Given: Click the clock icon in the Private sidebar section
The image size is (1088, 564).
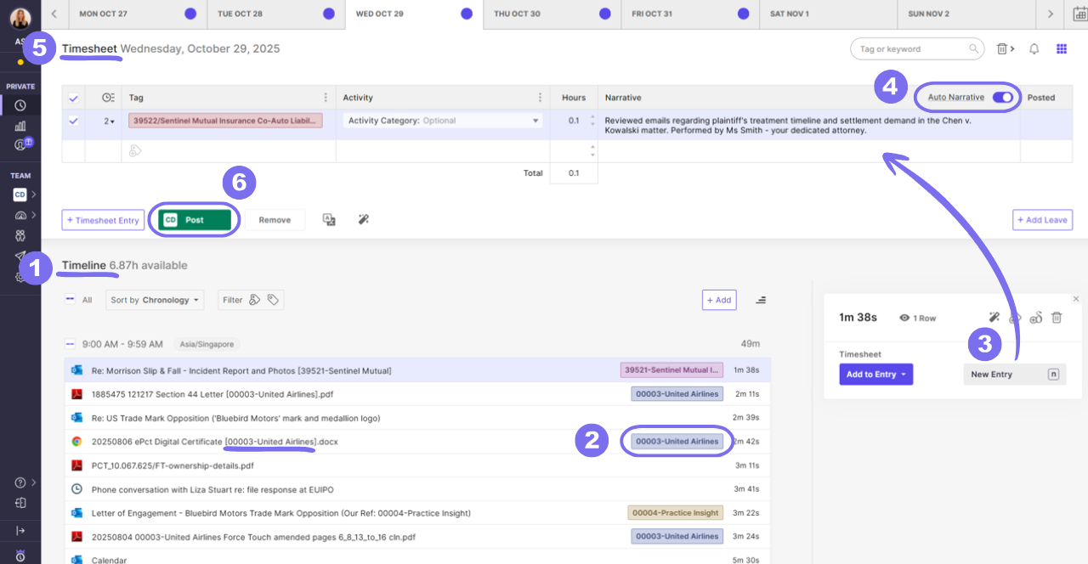Looking at the screenshot, I should coord(20,104).
